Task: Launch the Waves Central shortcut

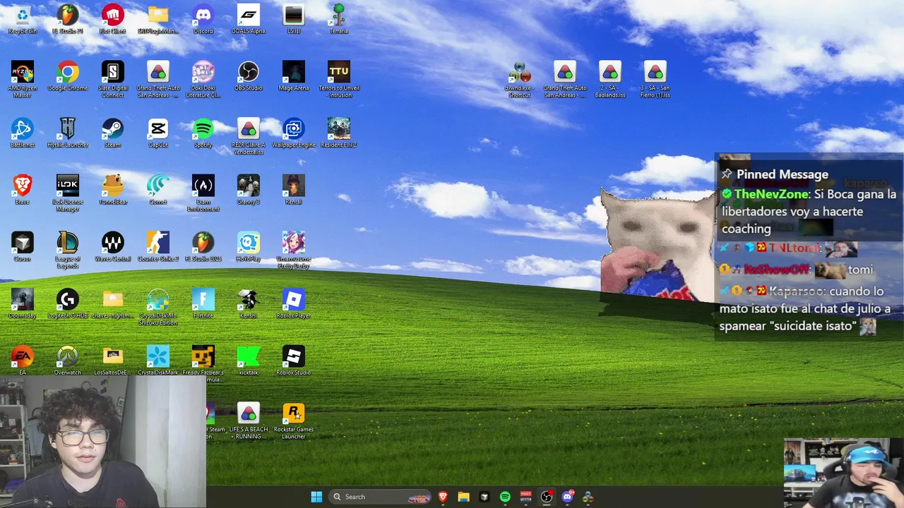Action: [113, 247]
